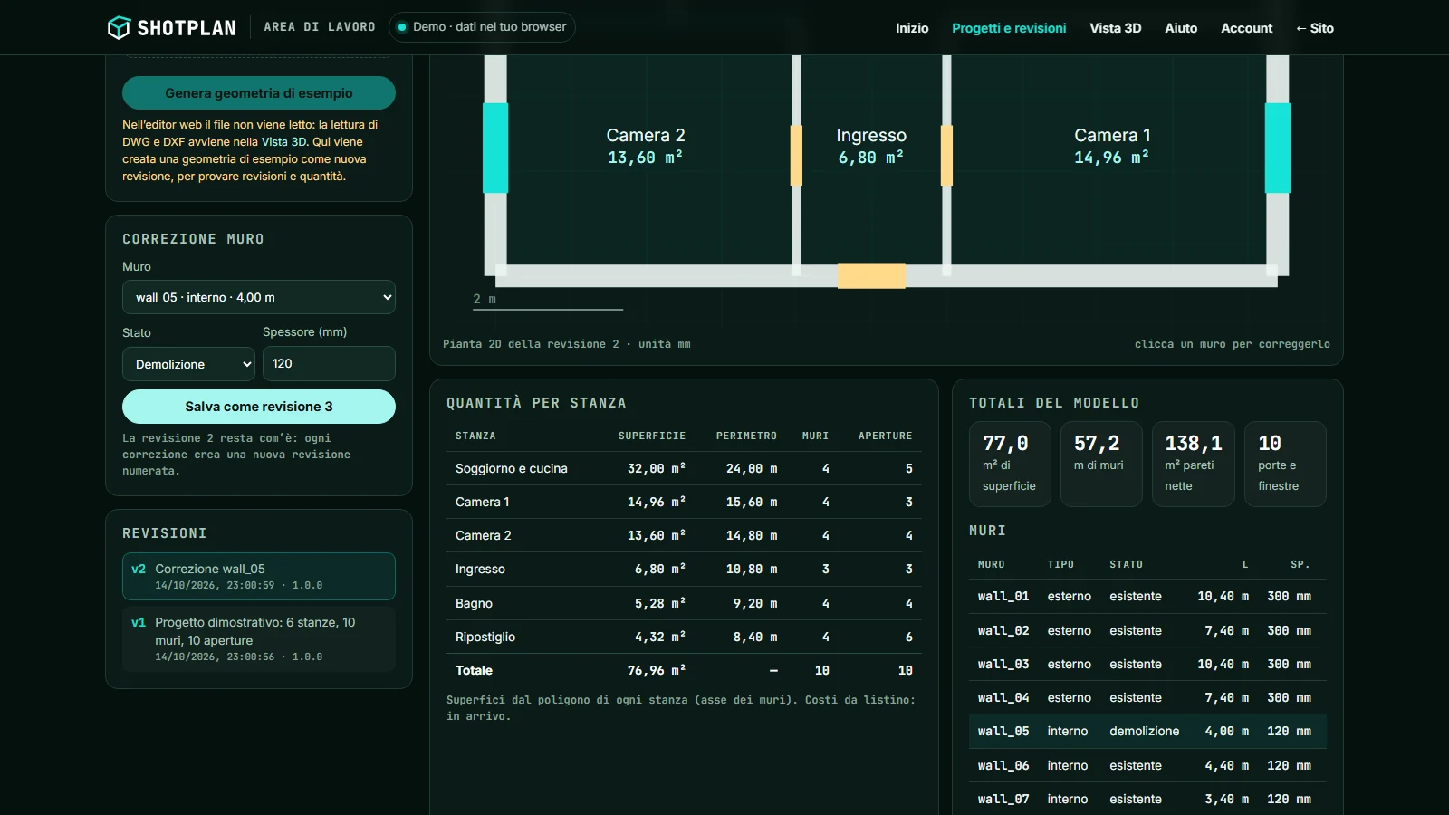Click the 77,0 m² di superficie card
This screenshot has width=1449, height=815.
1010,464
